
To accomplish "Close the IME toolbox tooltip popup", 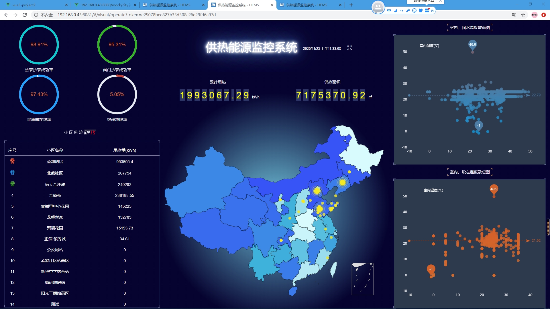I will click(x=441, y=1).
